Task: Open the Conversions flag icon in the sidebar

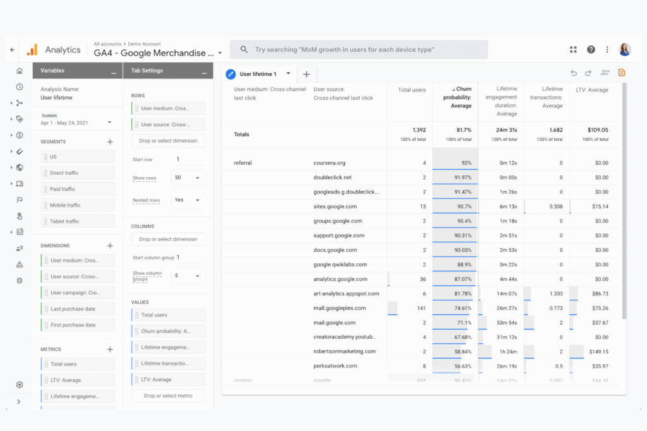Action: coord(20,200)
